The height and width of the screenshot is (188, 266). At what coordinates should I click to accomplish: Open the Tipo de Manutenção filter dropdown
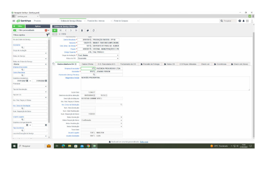tap(30, 92)
